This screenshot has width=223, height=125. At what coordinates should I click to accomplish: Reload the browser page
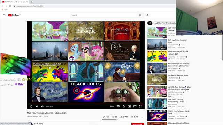10,6
